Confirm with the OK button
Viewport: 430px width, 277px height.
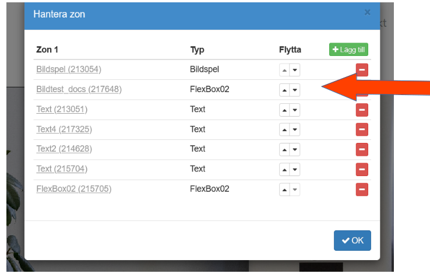point(352,240)
